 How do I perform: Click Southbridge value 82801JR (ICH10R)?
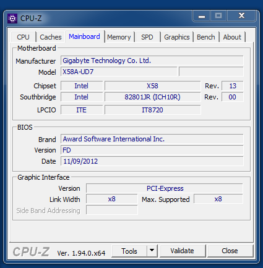(153, 97)
